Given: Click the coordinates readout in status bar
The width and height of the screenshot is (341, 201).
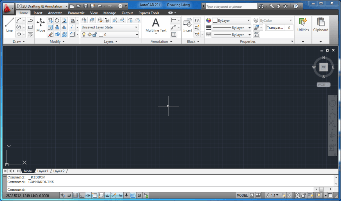Looking at the screenshot, I should coord(27,196).
